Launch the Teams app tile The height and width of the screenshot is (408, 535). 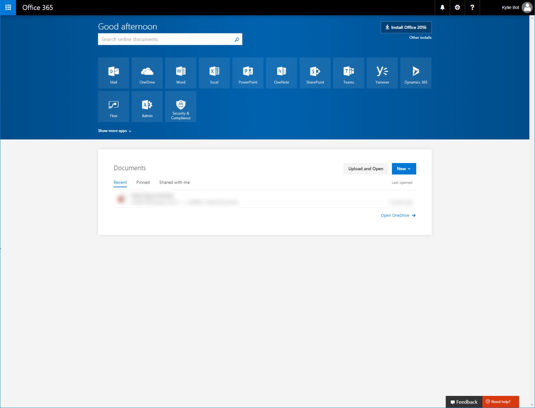[348, 73]
